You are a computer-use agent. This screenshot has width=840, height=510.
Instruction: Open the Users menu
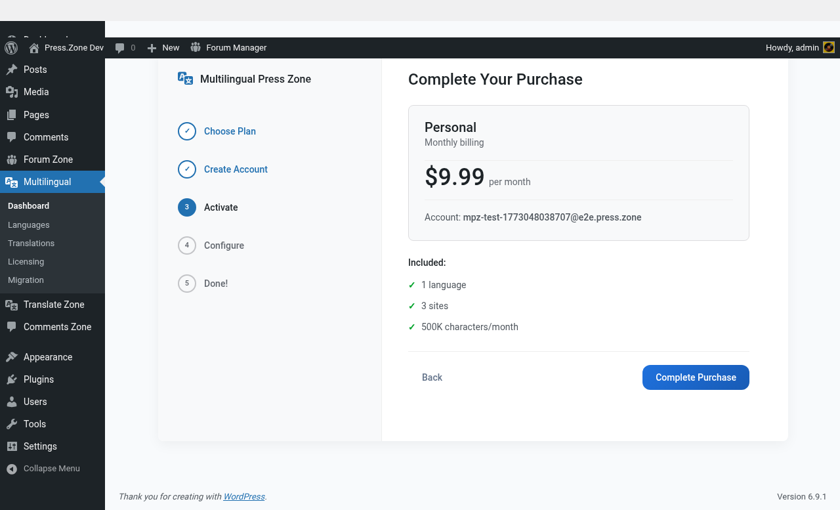pos(52,402)
